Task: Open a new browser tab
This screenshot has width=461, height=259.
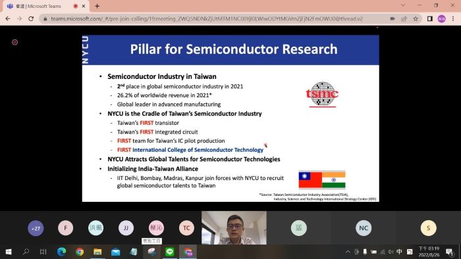Action: point(97,6)
